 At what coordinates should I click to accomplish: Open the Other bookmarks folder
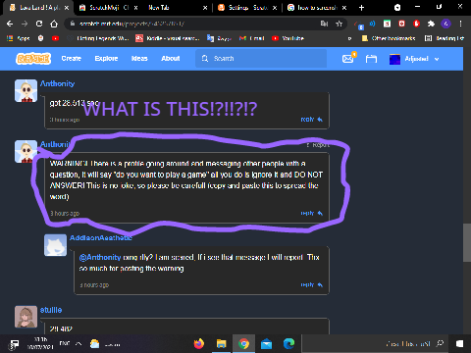pos(389,38)
